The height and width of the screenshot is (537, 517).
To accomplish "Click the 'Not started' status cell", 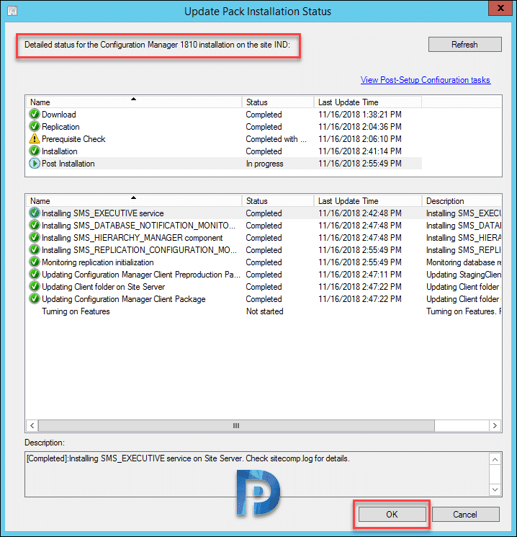I will [264, 311].
